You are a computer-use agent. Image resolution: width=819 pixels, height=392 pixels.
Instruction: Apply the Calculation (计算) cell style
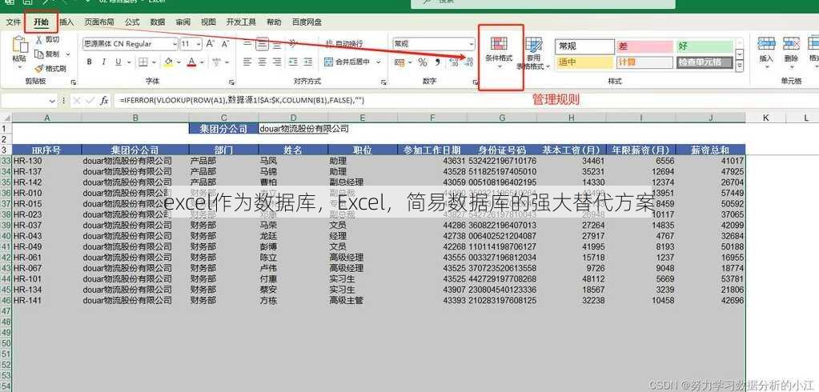[x=644, y=62]
